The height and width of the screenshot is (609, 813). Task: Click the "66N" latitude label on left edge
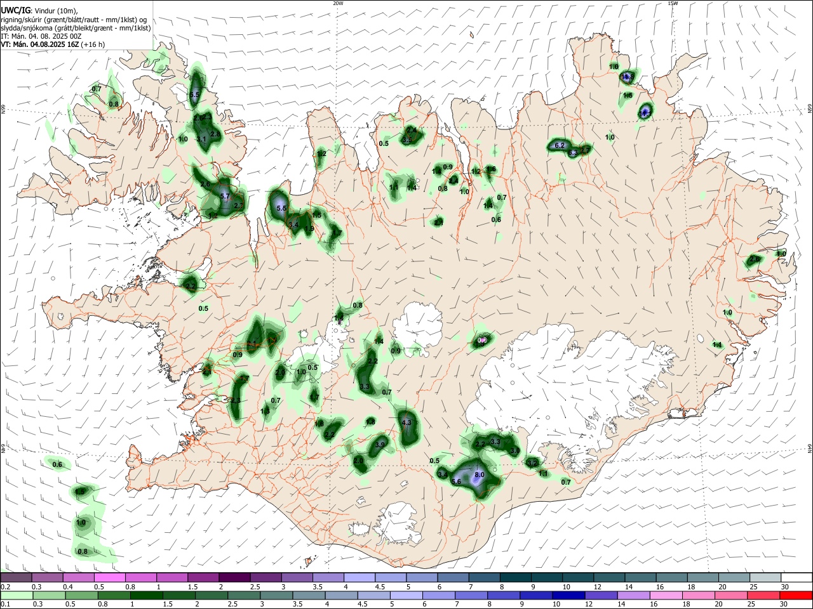[x=3, y=109]
